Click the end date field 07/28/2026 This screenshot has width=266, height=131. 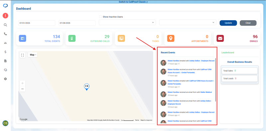pos(77,23)
